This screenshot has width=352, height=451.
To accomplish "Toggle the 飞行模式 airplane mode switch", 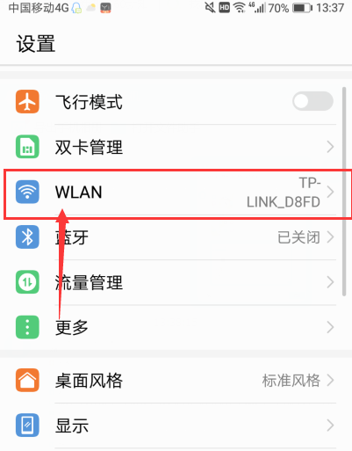I will coord(312,101).
